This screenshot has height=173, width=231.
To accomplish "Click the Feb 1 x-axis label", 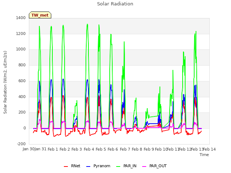I will [53, 149].
